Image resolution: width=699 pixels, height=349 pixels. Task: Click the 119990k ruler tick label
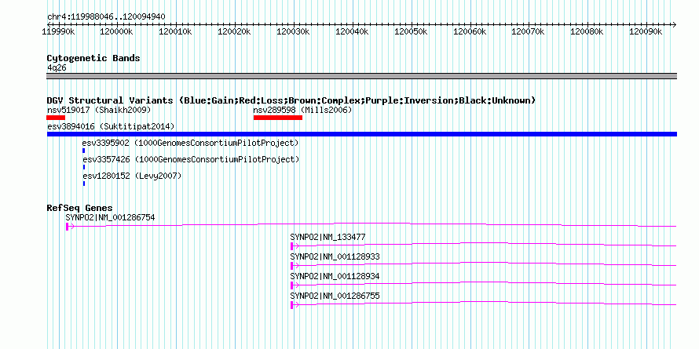[58, 32]
